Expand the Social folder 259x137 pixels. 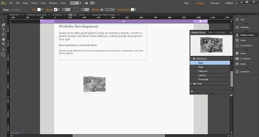point(191,84)
